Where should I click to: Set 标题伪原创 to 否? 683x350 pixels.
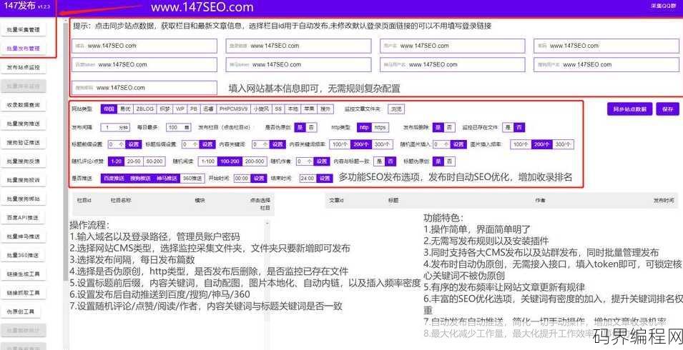(450, 161)
